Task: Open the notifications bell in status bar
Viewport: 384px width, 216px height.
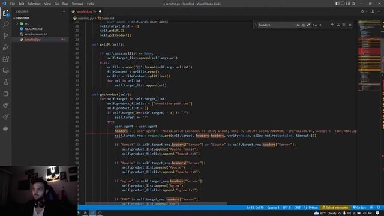Action: 379,208
